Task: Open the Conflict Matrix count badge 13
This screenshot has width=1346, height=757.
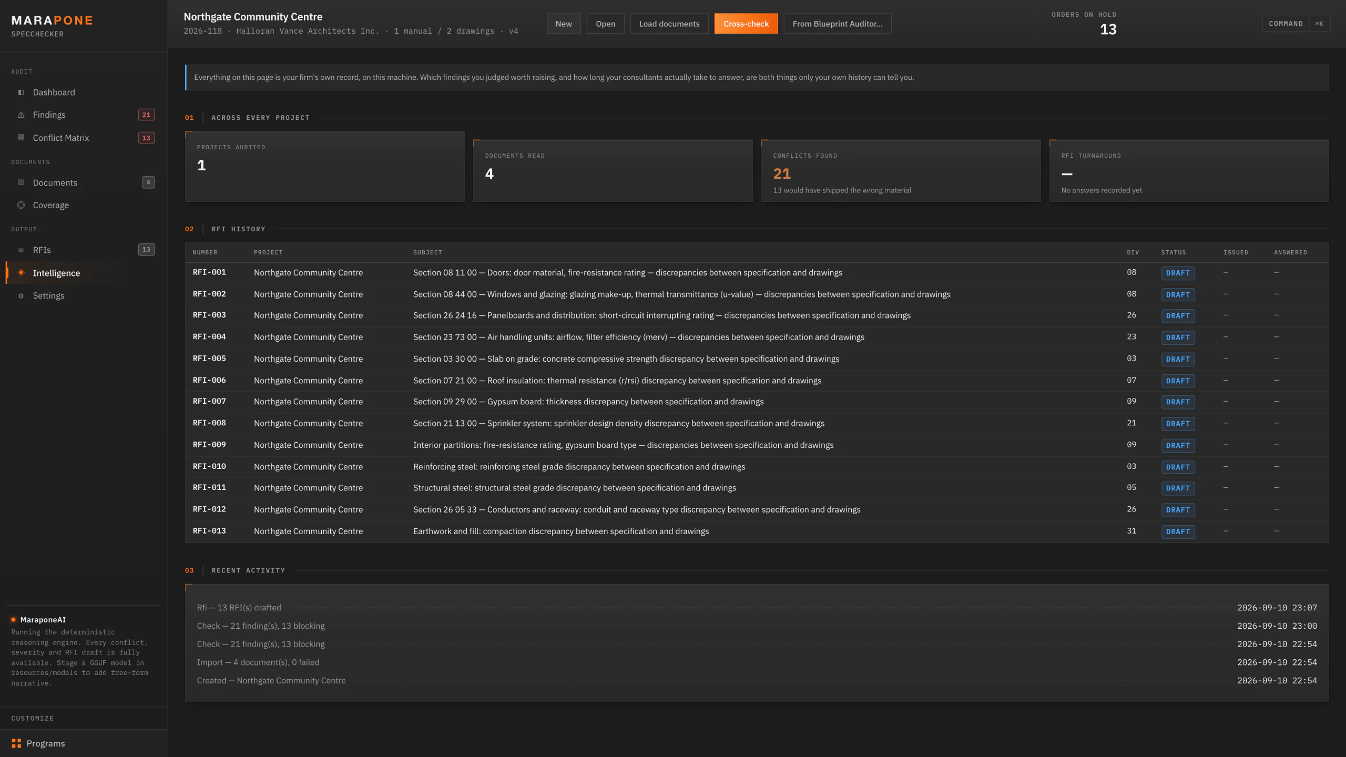Action: pyautogui.click(x=146, y=138)
